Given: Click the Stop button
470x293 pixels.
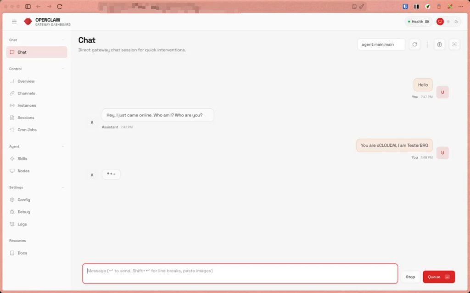Looking at the screenshot, I should tap(410, 277).
